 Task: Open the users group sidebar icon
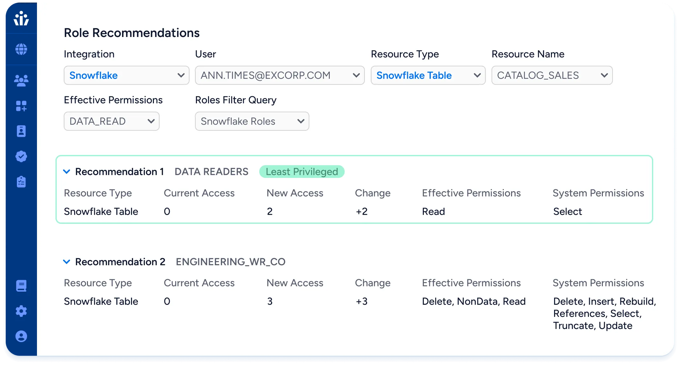coord(21,80)
